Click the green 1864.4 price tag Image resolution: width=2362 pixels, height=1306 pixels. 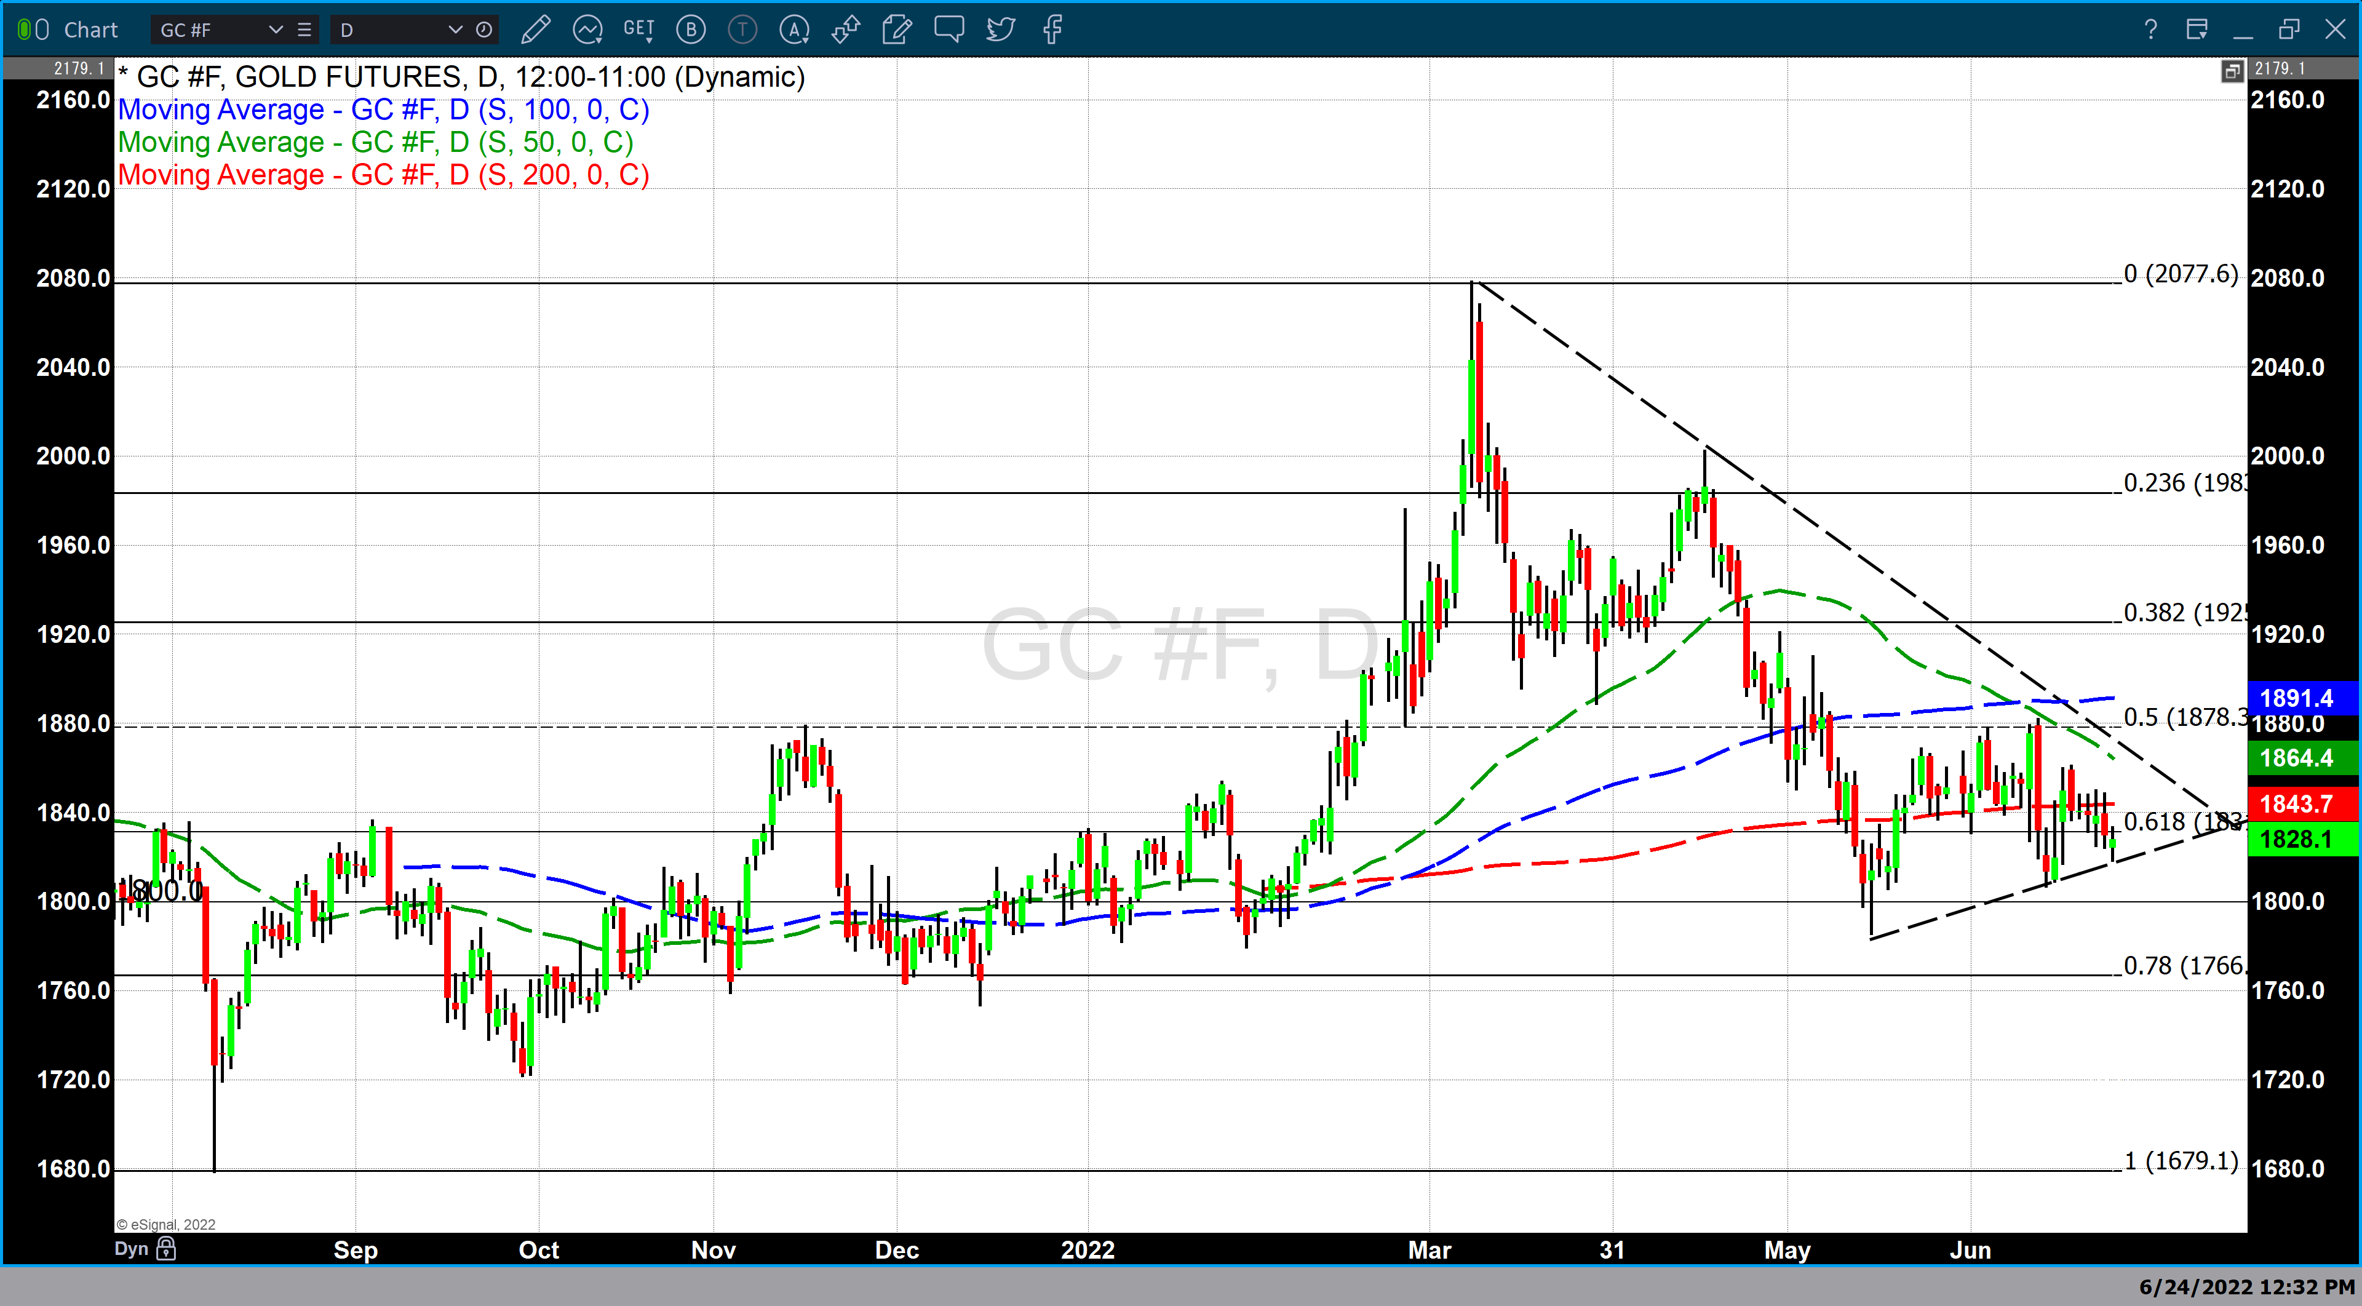[x=2302, y=757]
